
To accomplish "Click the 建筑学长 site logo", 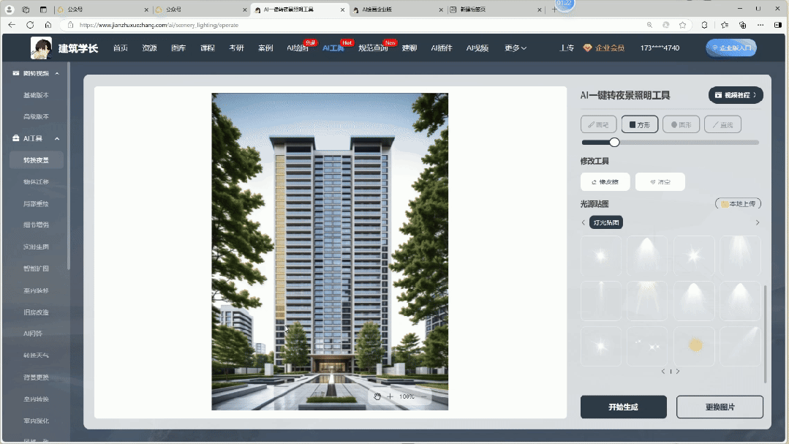I will coord(64,48).
